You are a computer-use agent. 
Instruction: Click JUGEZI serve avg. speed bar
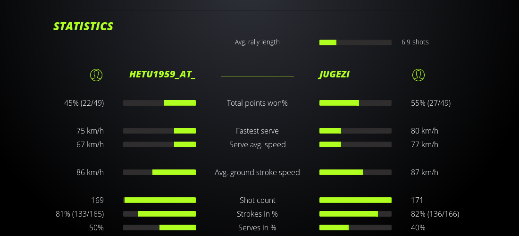(355, 144)
